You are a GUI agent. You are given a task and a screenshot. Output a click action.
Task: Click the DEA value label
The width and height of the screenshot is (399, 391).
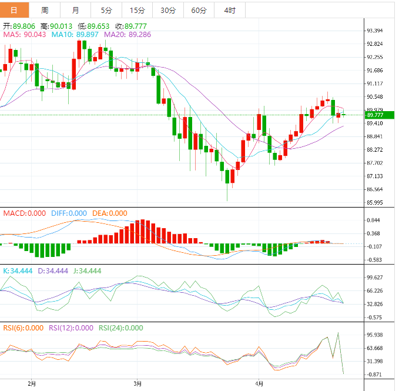tap(109, 213)
